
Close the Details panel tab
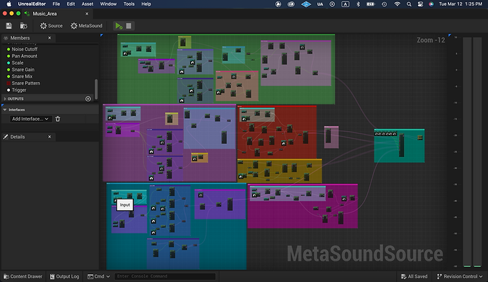click(49, 137)
